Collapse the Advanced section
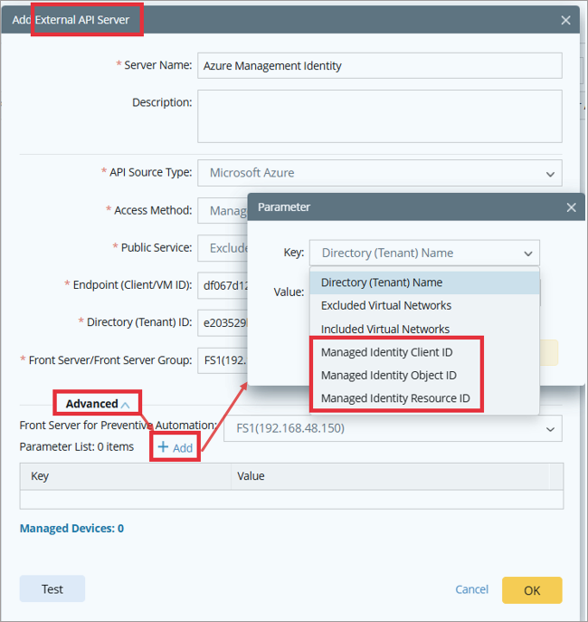 point(125,405)
